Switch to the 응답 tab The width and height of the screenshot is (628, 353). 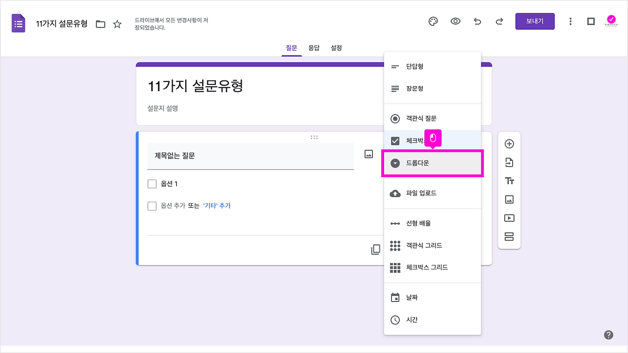pyautogui.click(x=314, y=48)
